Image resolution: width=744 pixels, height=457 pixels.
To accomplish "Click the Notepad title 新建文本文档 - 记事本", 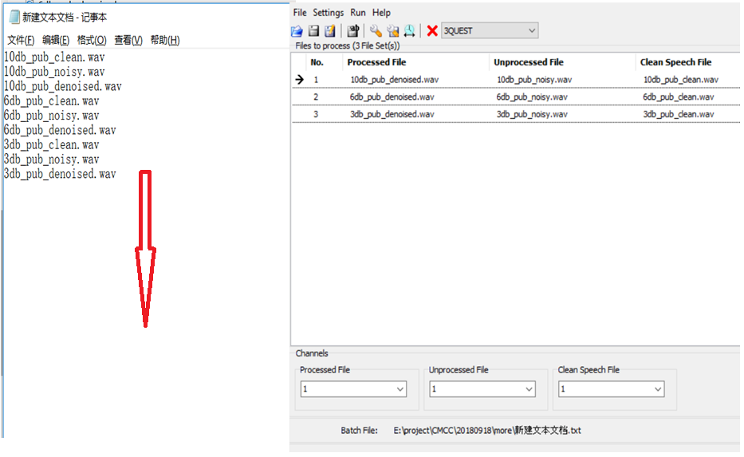I will pyautogui.click(x=65, y=18).
